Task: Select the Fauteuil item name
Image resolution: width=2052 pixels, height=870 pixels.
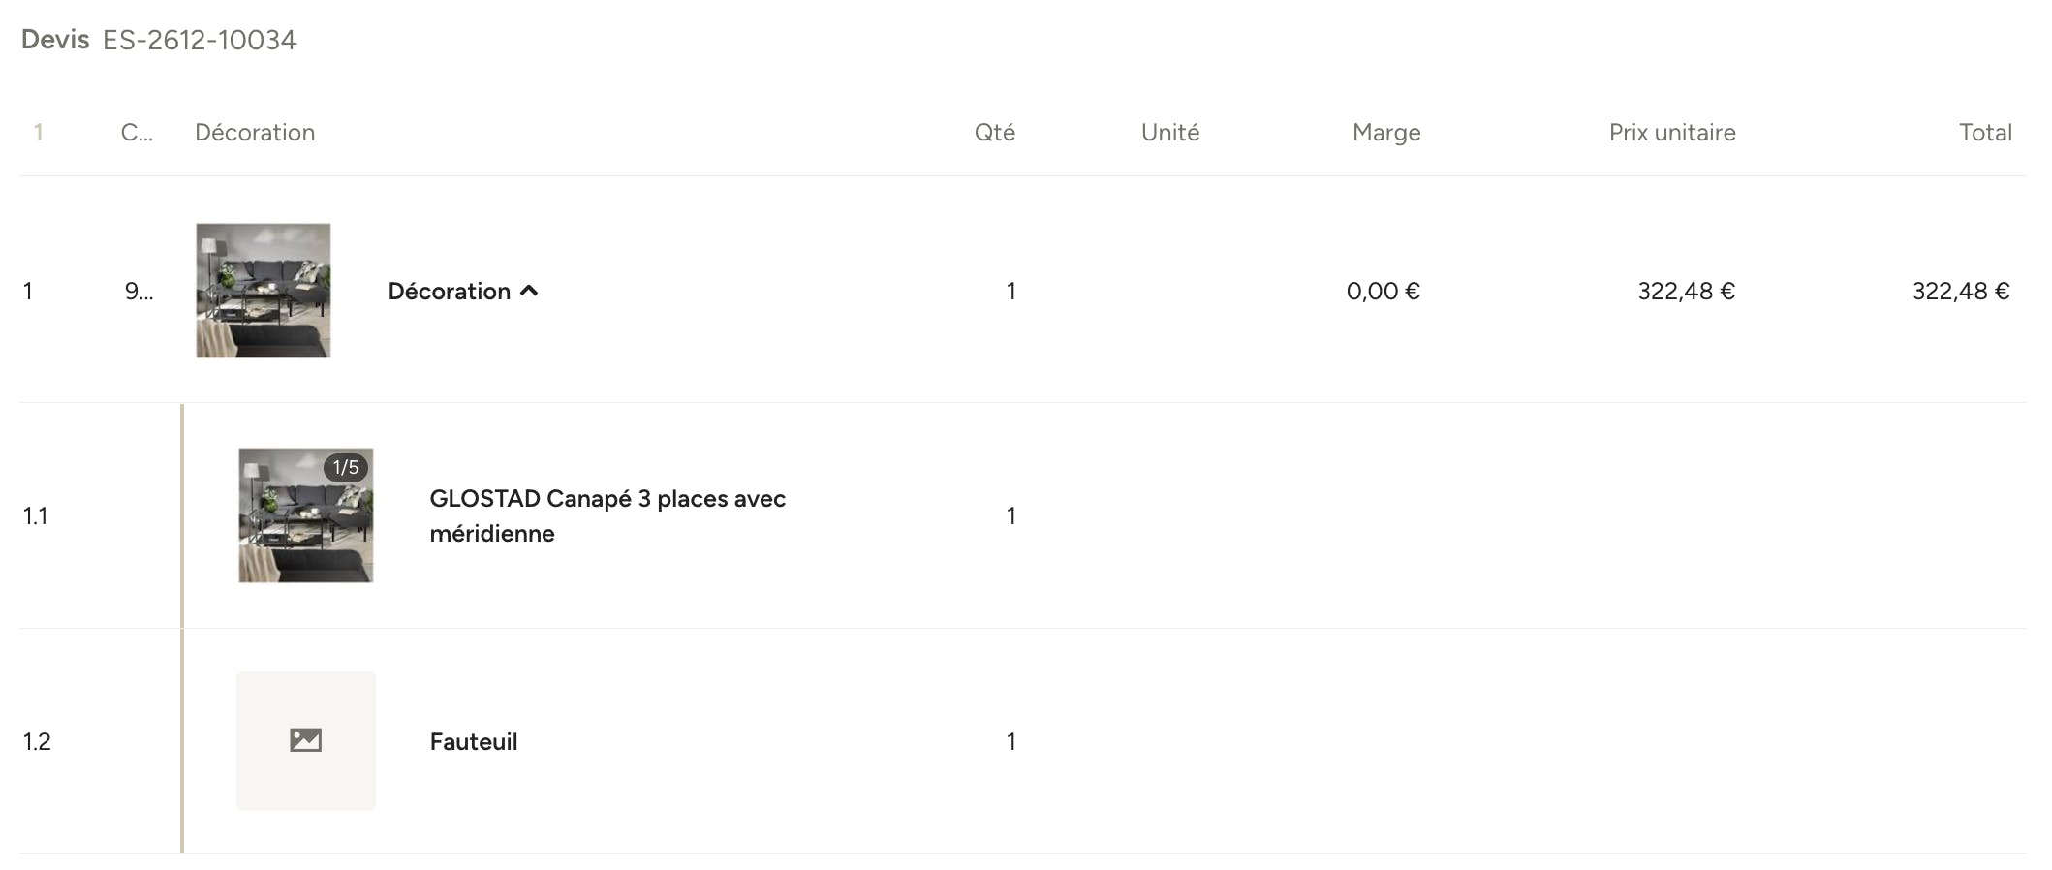Action: click(474, 741)
